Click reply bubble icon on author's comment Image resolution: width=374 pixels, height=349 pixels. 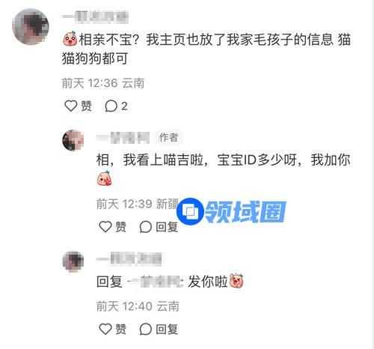[x=145, y=227]
